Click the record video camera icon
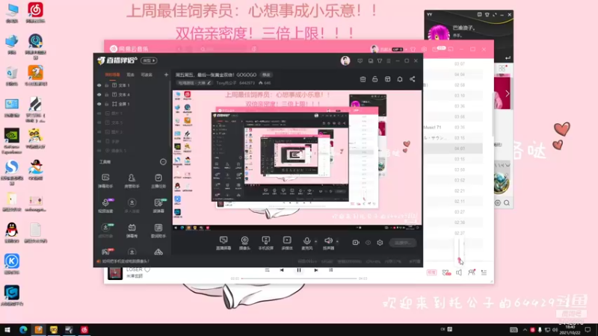 (356, 242)
